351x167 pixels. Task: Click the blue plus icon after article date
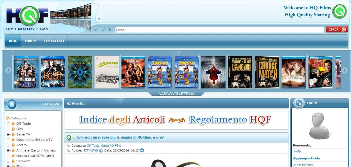click(x=142, y=150)
